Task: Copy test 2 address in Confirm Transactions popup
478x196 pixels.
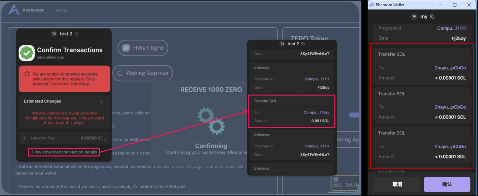Action: coord(76,34)
